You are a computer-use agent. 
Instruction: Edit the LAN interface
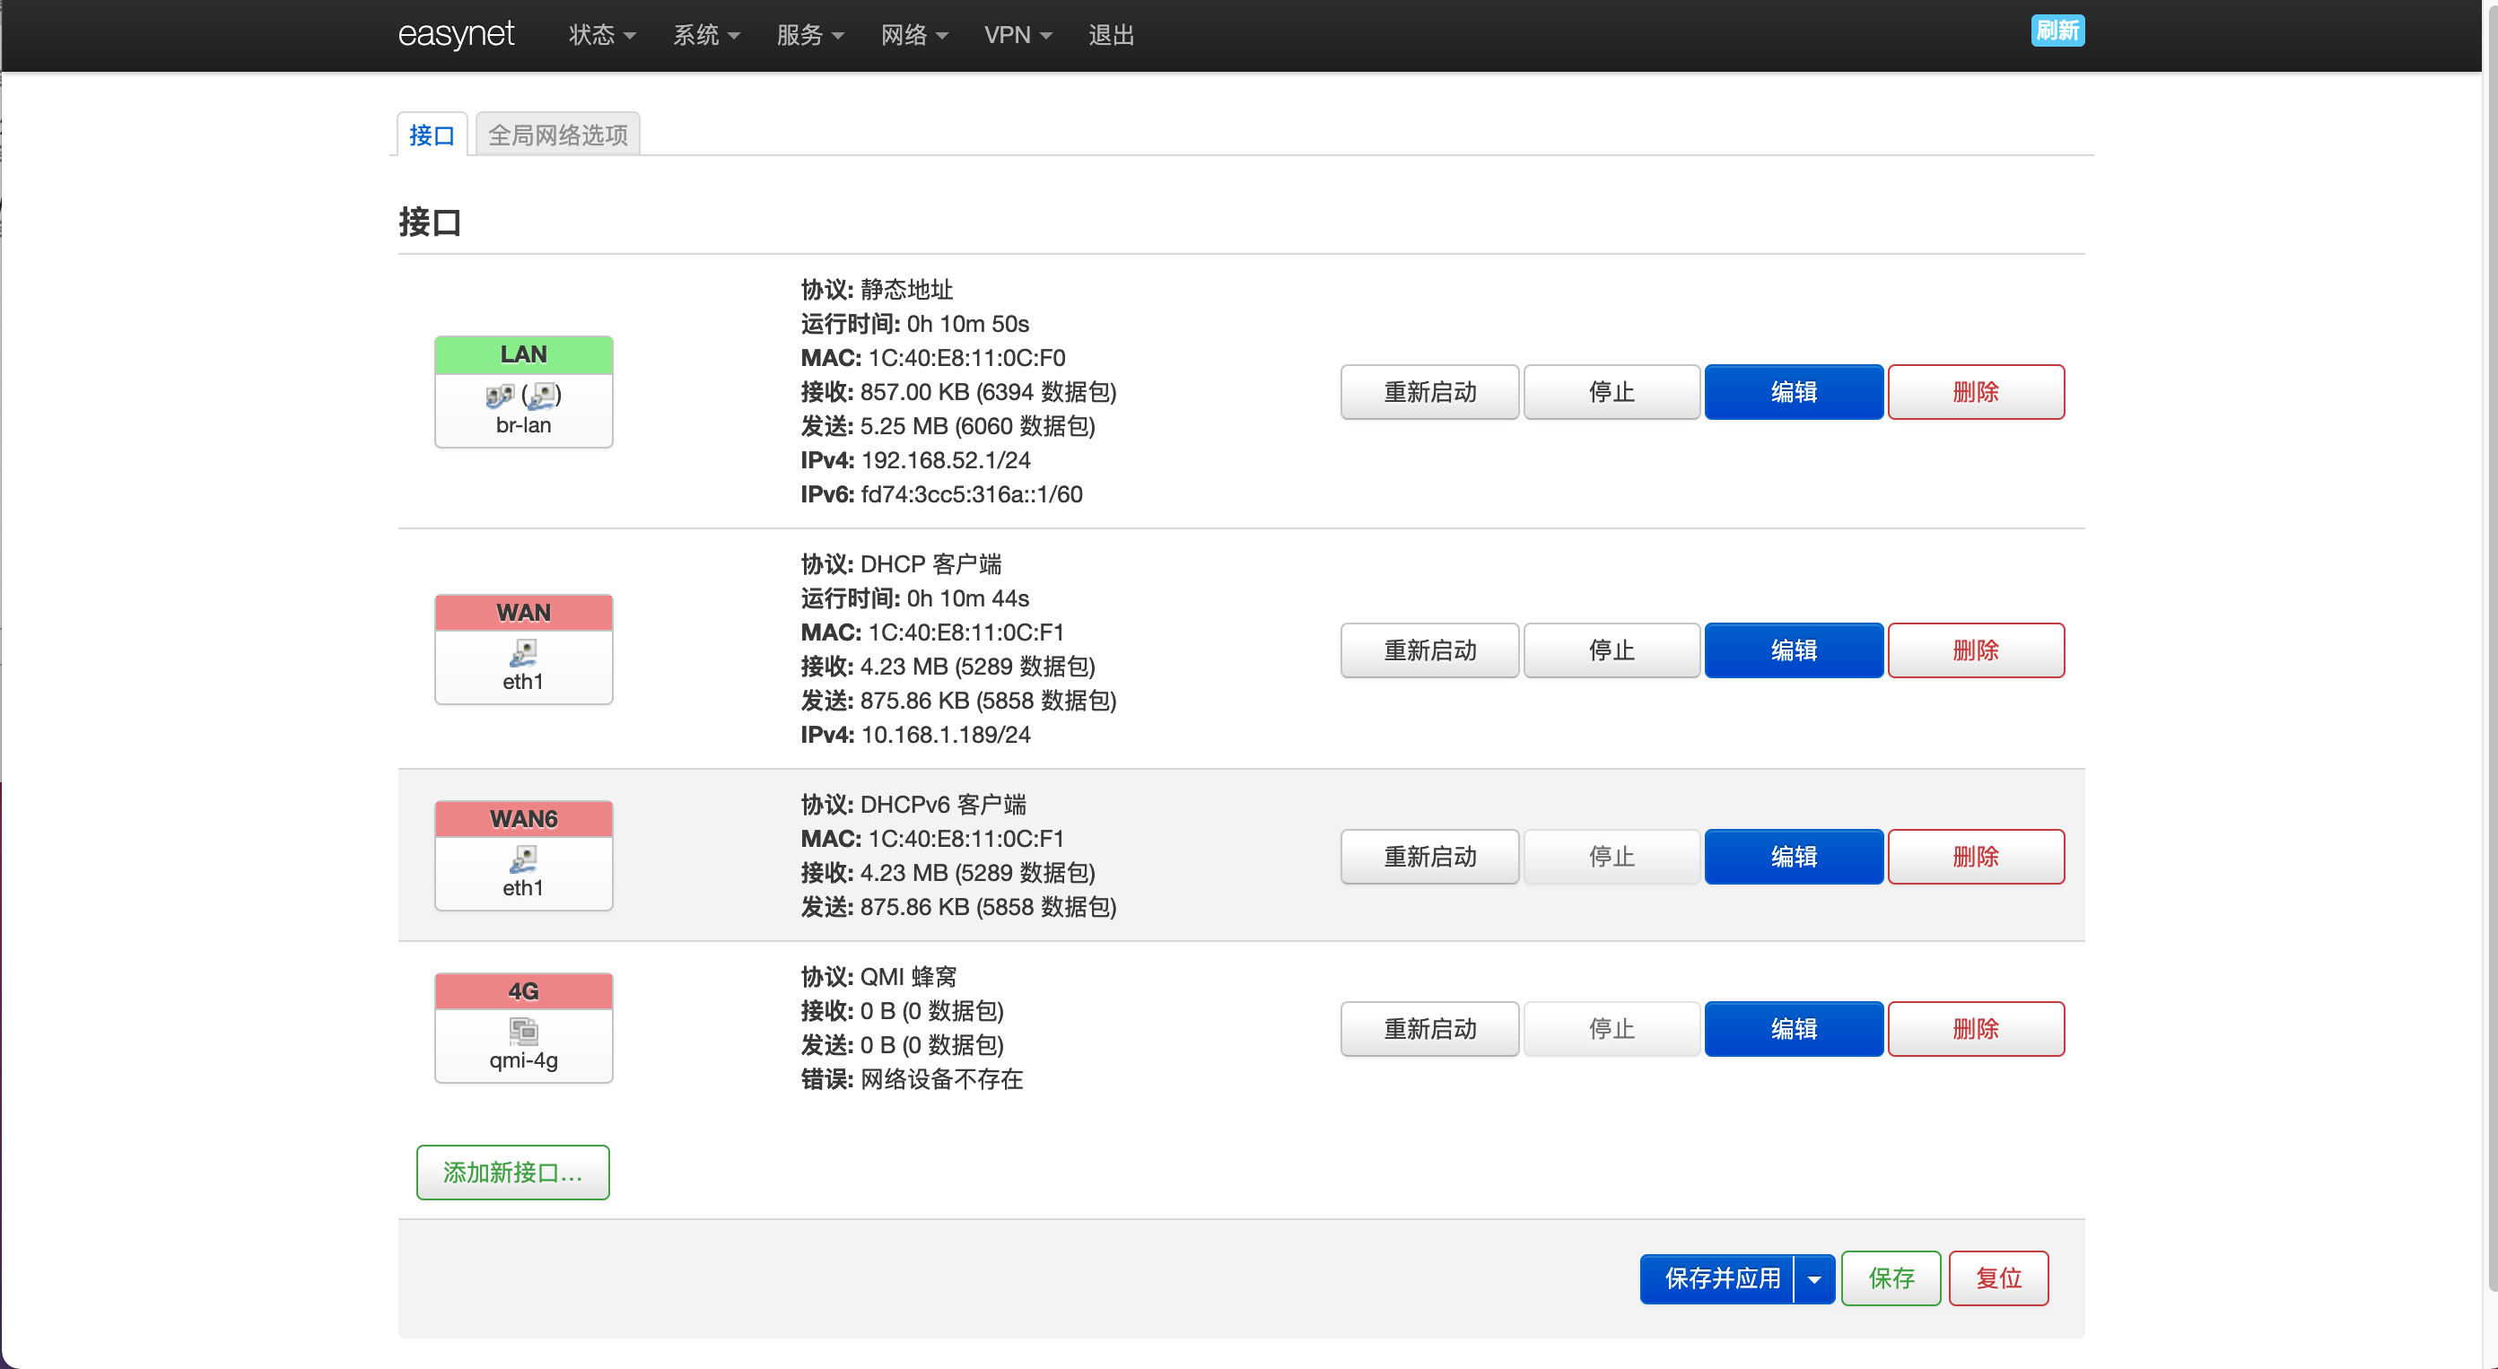[x=1794, y=393]
